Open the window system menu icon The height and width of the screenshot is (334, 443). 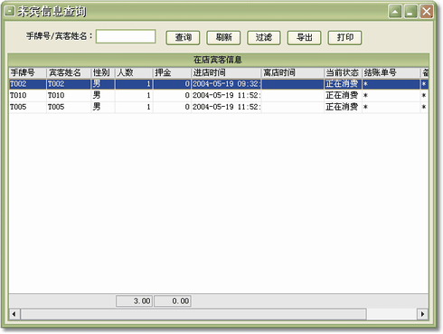pos(9,12)
